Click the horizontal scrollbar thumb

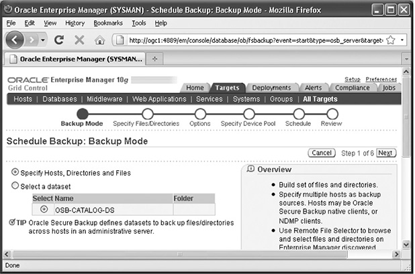point(180,254)
